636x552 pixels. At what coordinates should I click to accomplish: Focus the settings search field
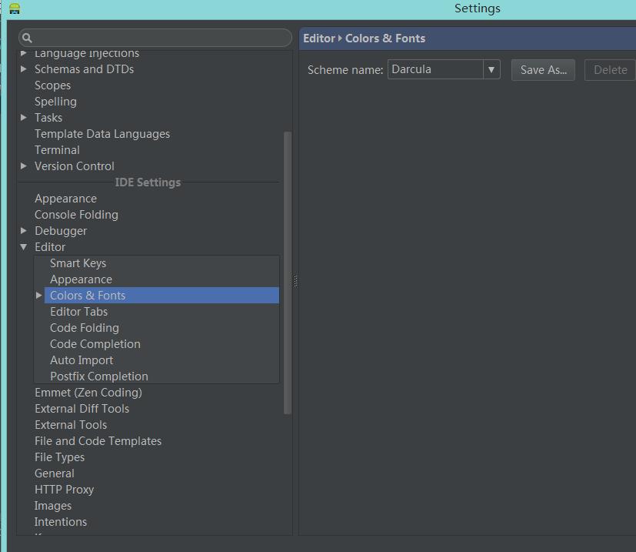pos(155,38)
